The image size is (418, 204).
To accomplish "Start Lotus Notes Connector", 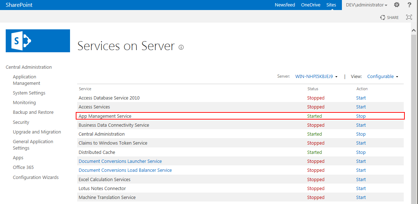I will point(361,189).
